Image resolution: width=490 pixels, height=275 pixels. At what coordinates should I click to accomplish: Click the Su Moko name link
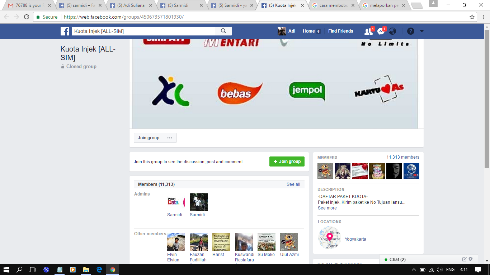pyautogui.click(x=266, y=255)
